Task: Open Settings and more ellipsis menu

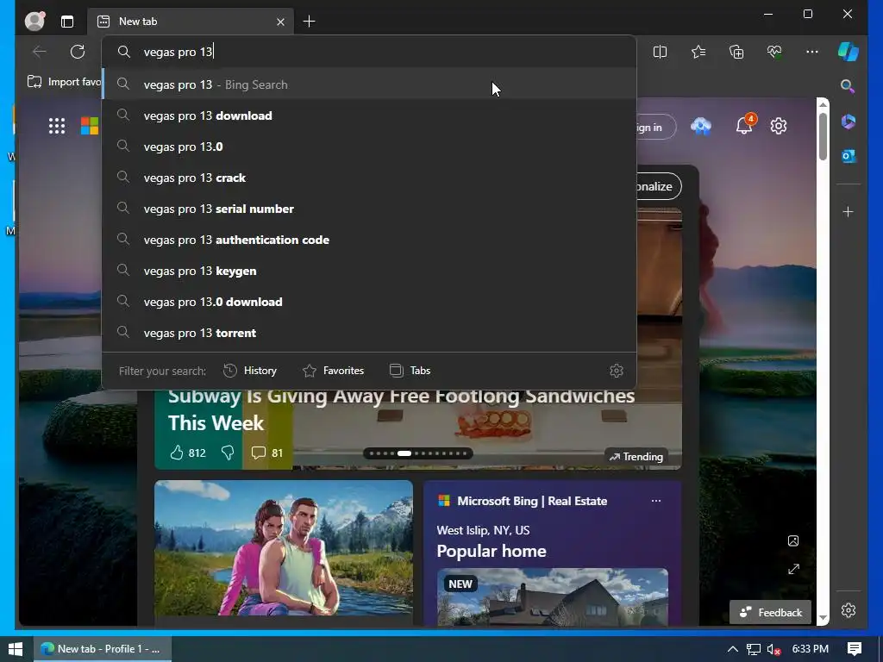Action: (812, 52)
